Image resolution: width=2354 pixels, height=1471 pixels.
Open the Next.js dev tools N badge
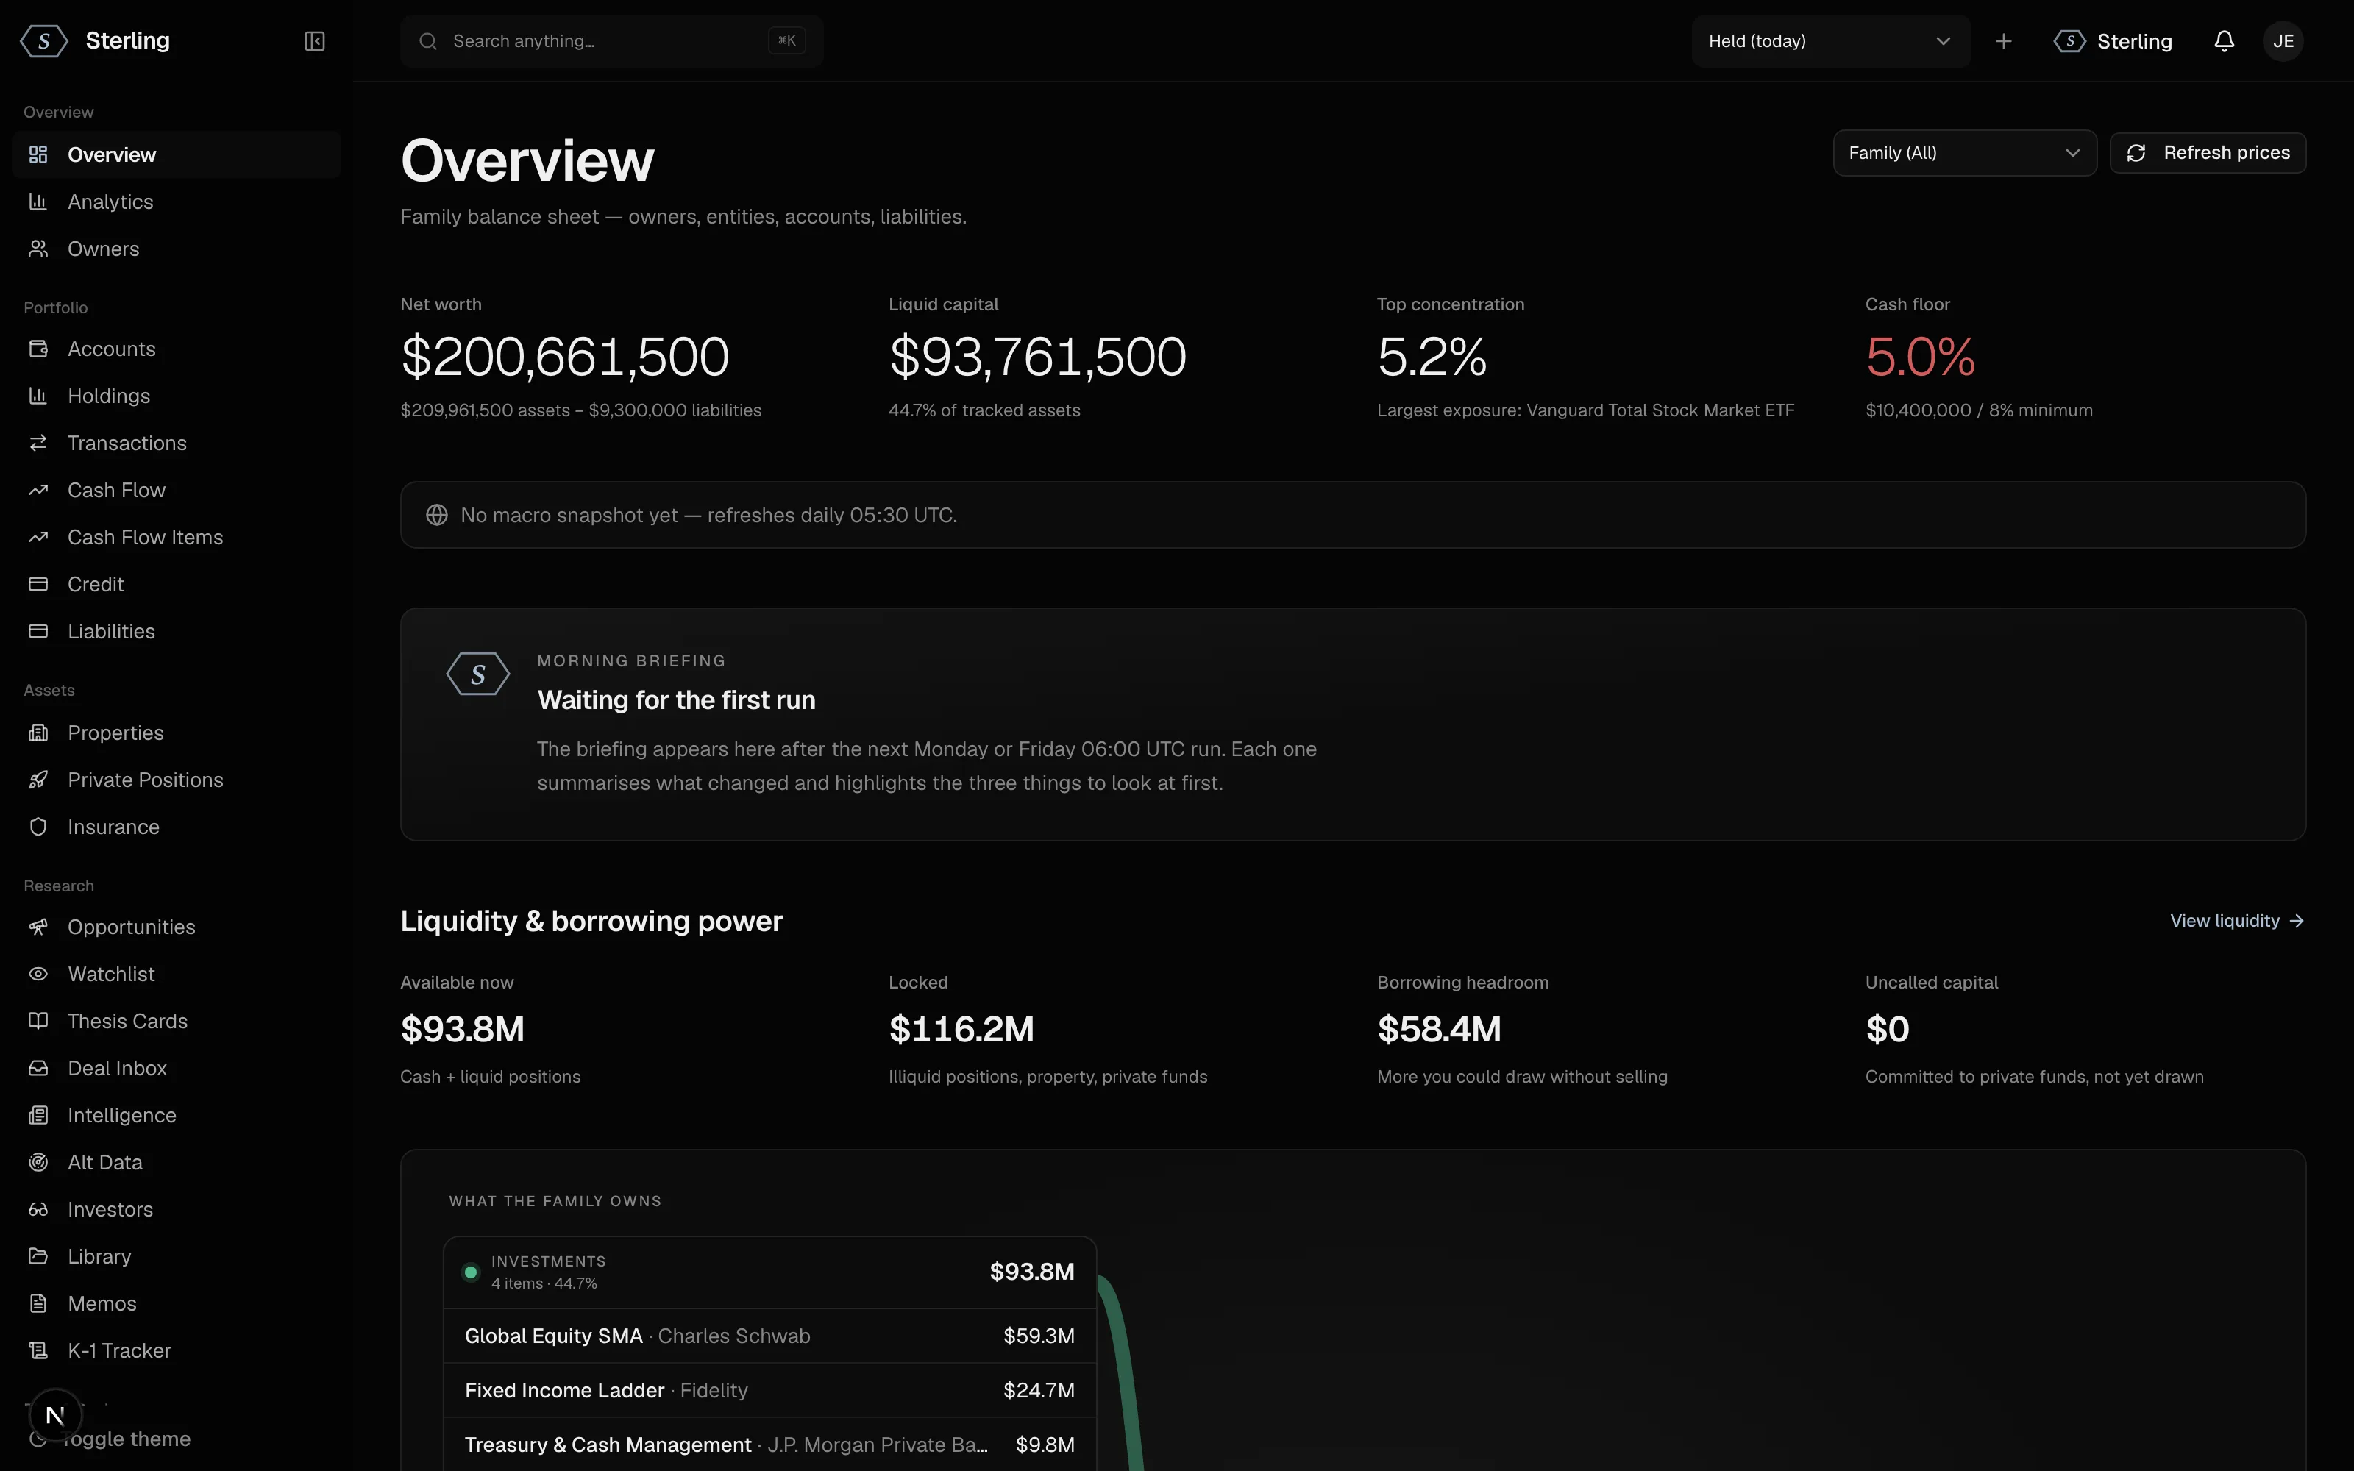coord(55,1414)
